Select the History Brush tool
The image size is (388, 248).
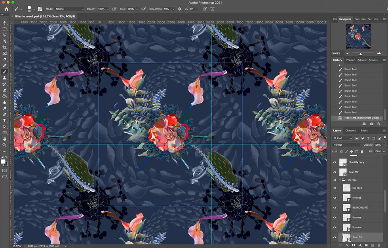(x=4, y=84)
